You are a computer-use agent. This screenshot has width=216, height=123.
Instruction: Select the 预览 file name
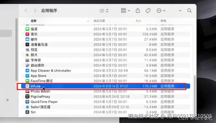[x=34, y=50]
